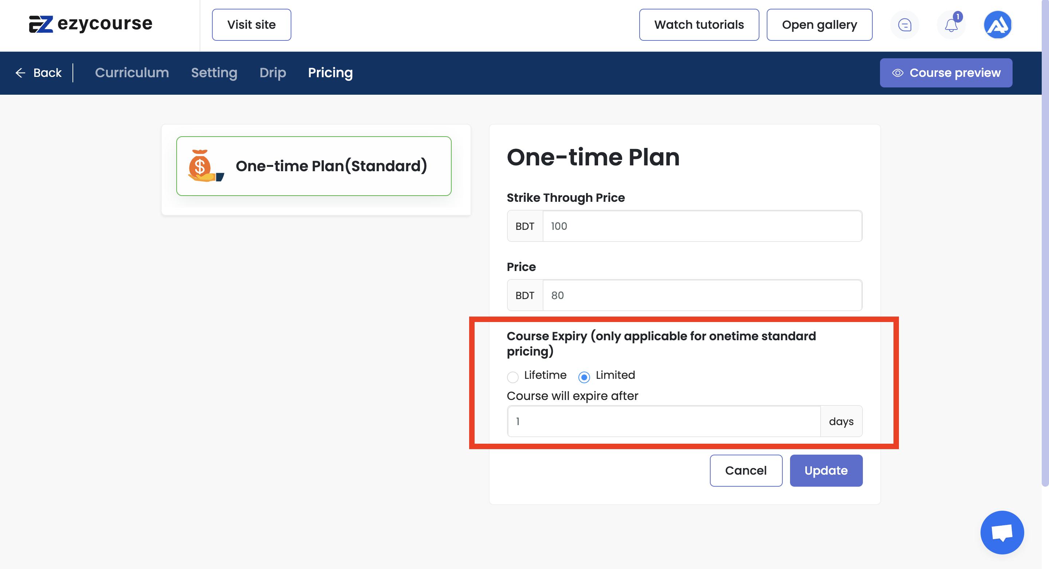Click the Cancel button
1049x569 pixels.
(x=746, y=470)
